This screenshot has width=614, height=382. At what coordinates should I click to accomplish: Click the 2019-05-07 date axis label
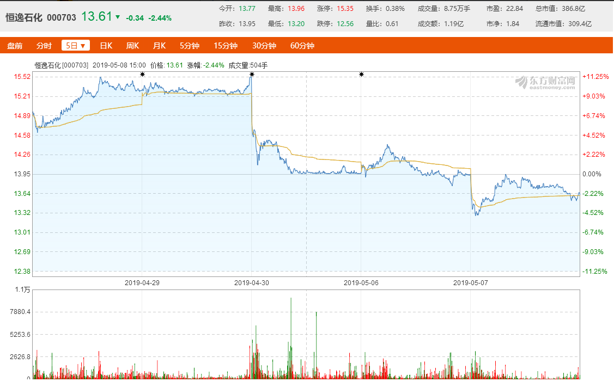471,282
